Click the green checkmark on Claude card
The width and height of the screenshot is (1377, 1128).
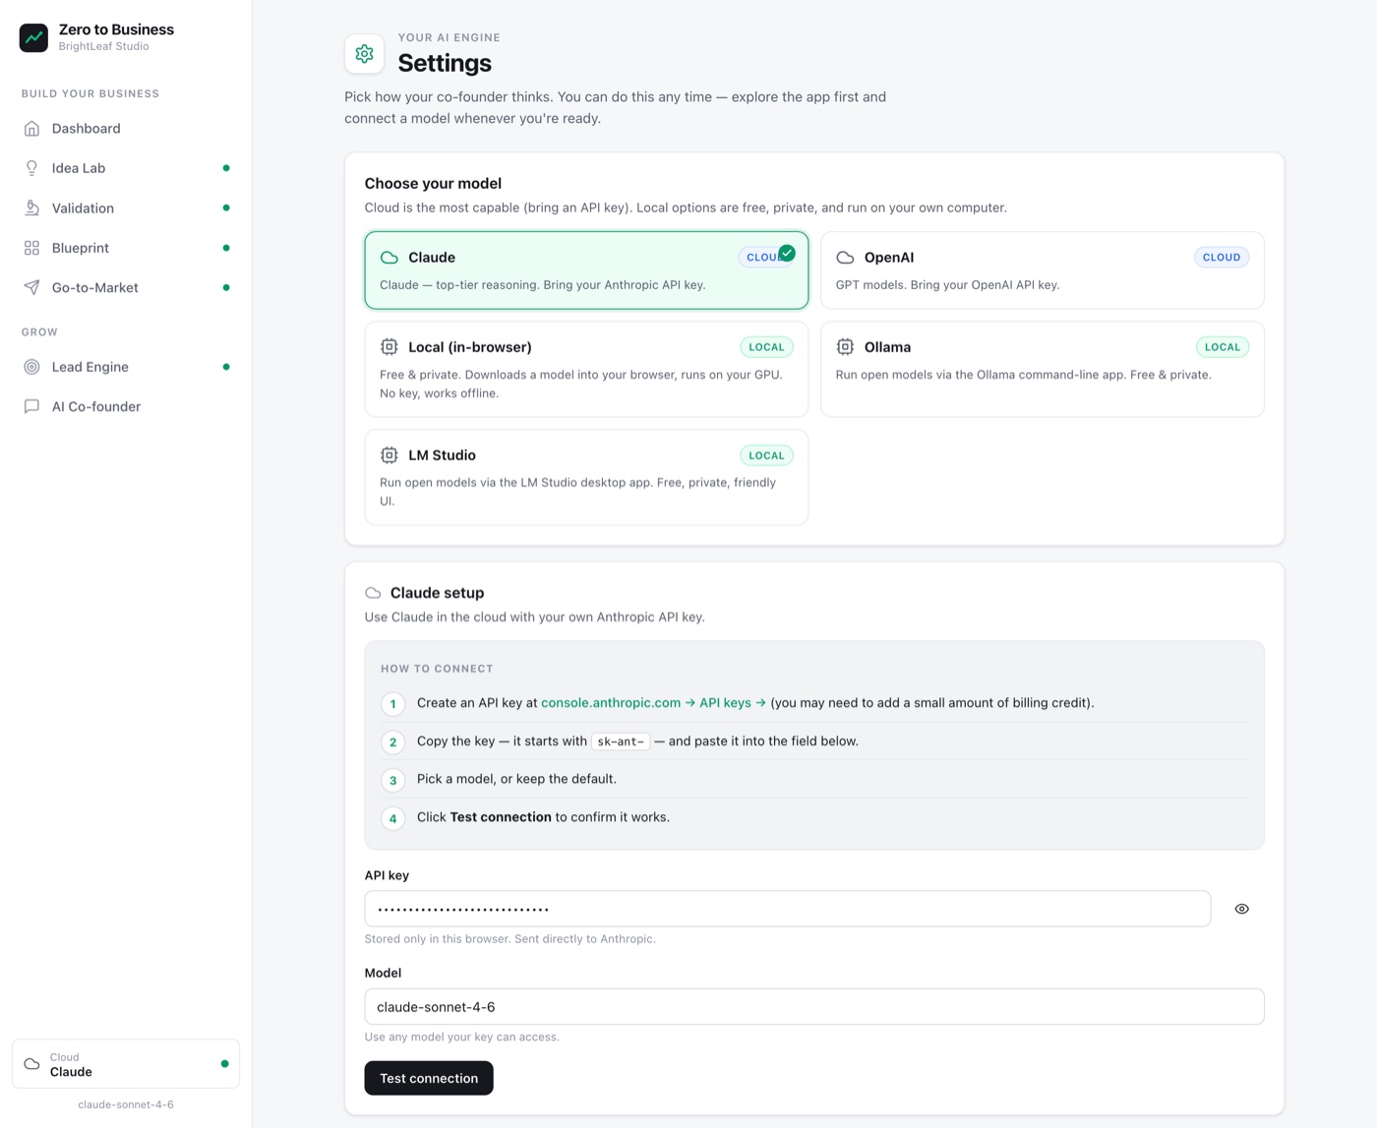[787, 253]
